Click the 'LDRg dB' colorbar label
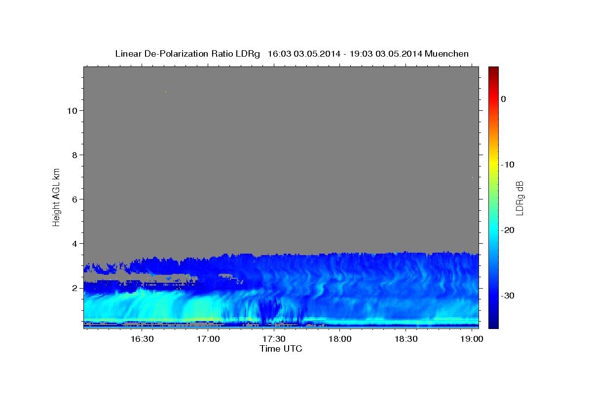The width and height of the screenshot is (592, 394). point(519,197)
